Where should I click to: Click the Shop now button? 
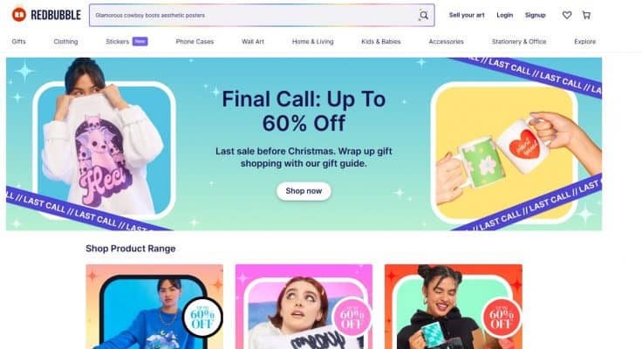304,191
